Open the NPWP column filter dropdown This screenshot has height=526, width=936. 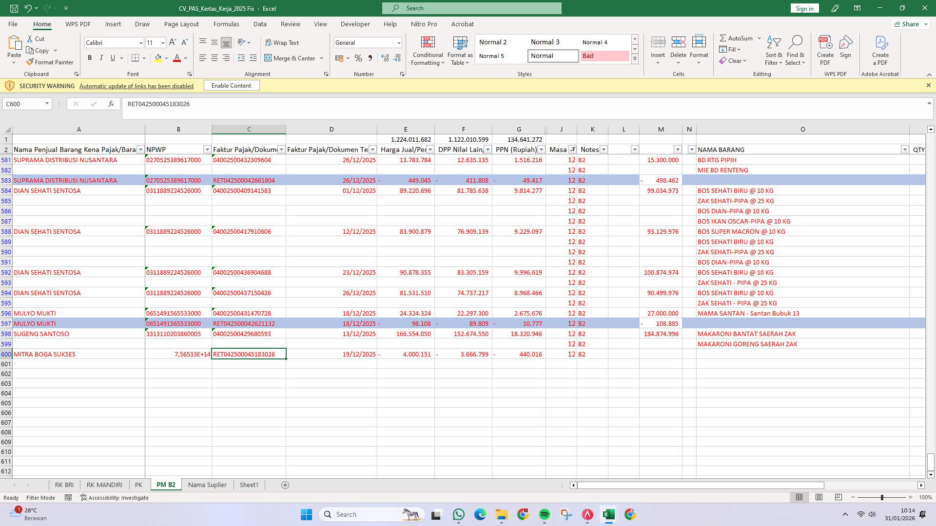point(206,150)
